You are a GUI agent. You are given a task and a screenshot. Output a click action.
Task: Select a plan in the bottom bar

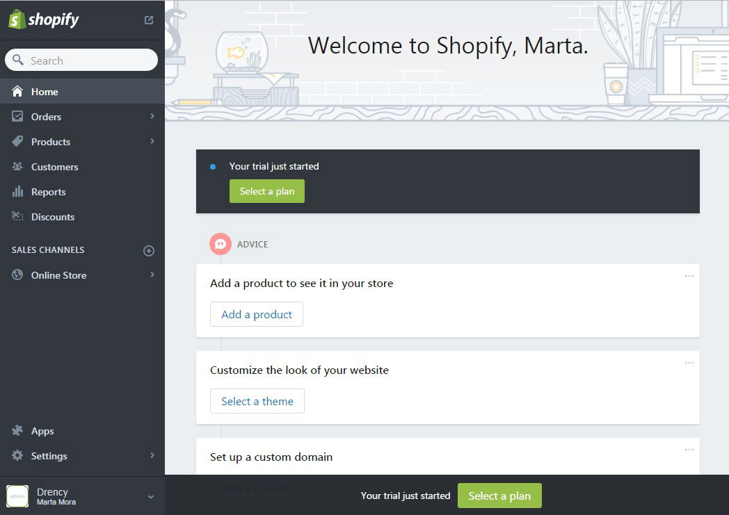[499, 496]
